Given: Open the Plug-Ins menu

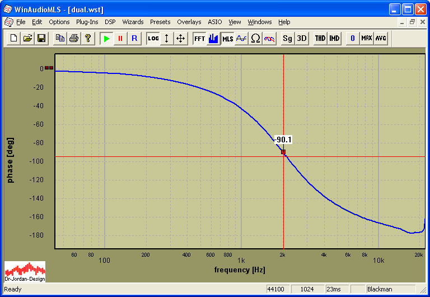Looking at the screenshot, I should (87, 22).
